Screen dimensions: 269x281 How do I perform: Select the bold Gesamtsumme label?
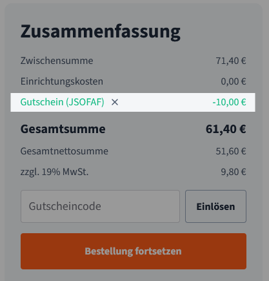click(63, 129)
